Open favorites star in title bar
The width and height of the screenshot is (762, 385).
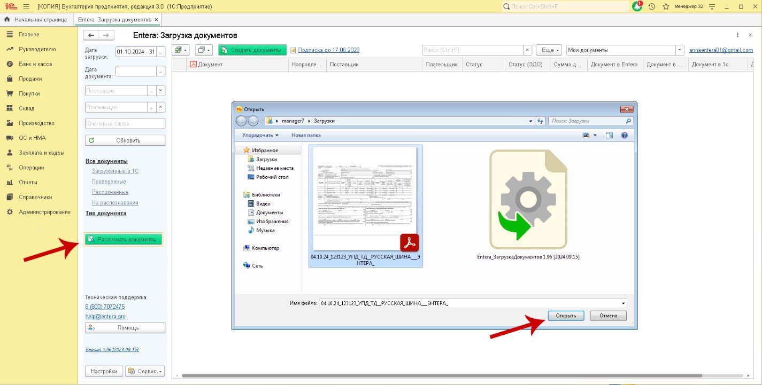click(666, 6)
